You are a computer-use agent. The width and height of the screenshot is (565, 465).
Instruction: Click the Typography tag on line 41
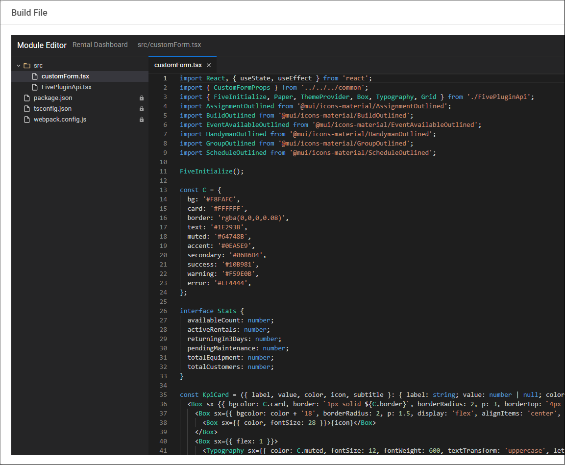click(225, 451)
